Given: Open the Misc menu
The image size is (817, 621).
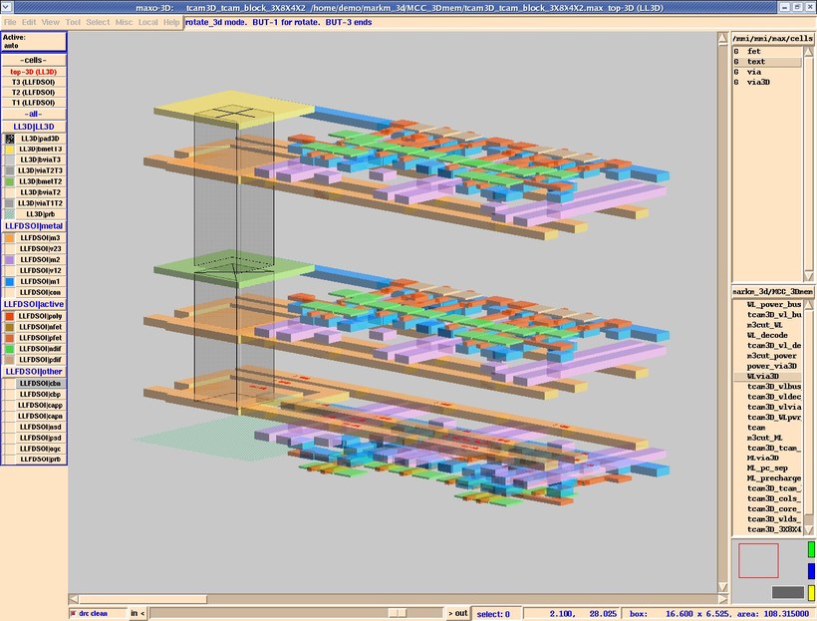Looking at the screenshot, I should (x=124, y=22).
